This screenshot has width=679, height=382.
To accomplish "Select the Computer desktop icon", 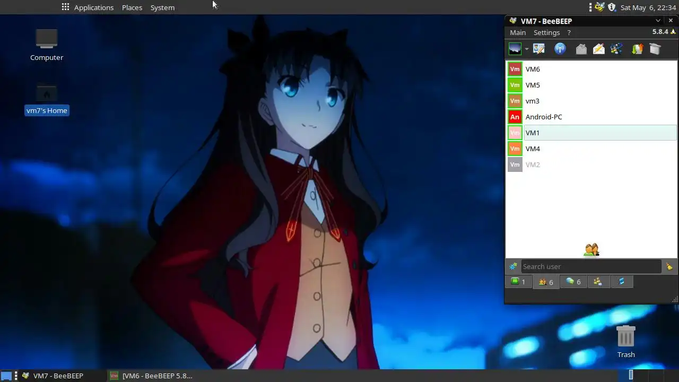I will 47,46.
